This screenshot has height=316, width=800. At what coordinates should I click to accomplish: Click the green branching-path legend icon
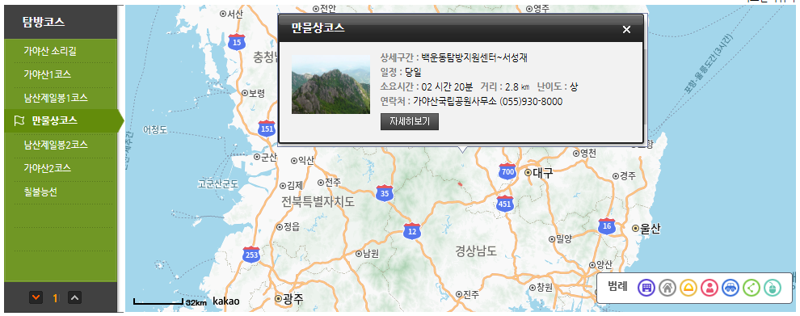point(751,288)
